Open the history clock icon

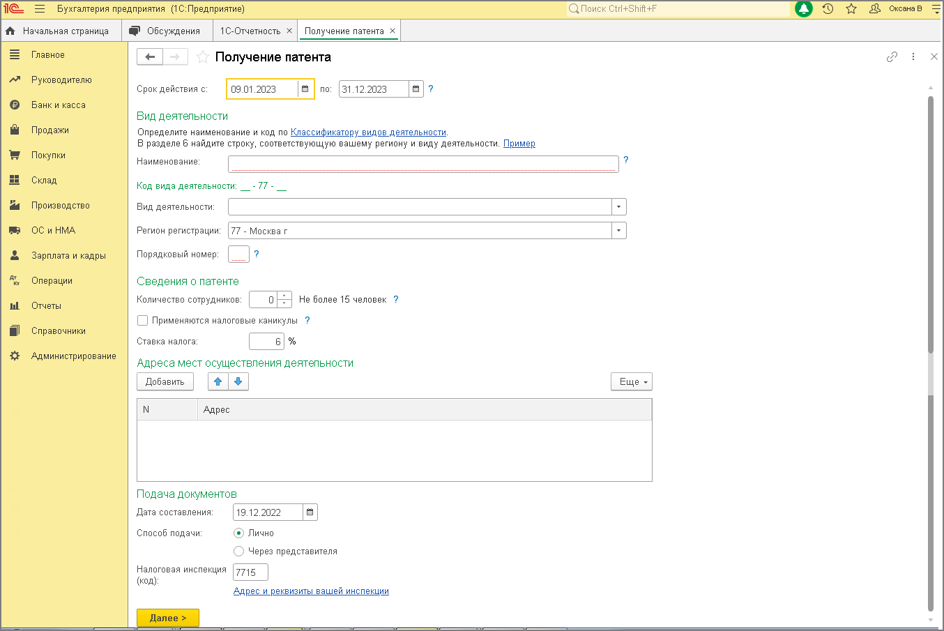tap(828, 9)
